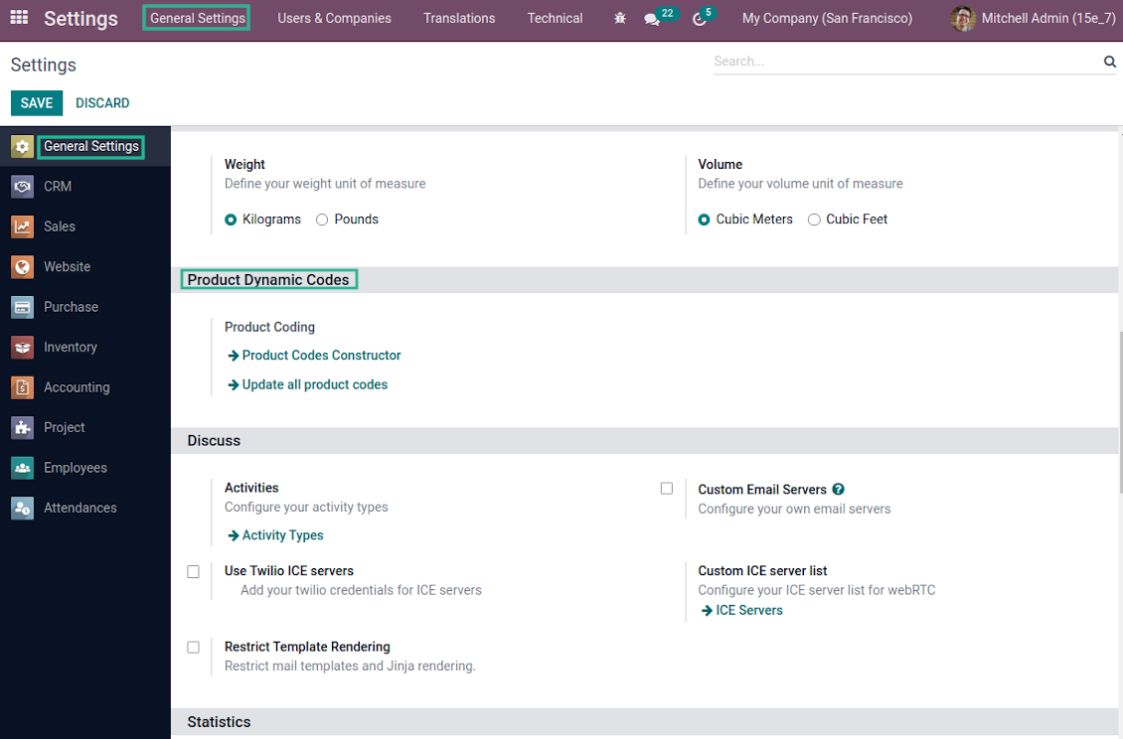Click the Save button
The image size is (1123, 739).
click(x=37, y=103)
